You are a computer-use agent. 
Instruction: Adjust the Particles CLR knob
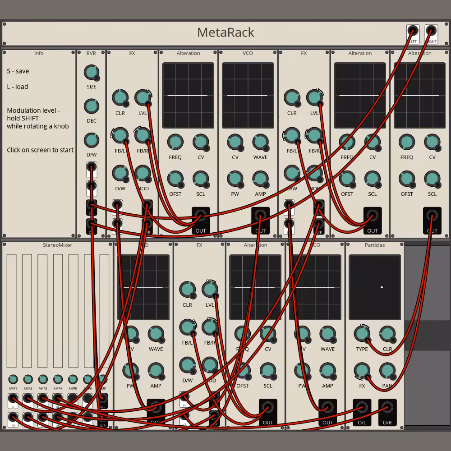pos(387,334)
